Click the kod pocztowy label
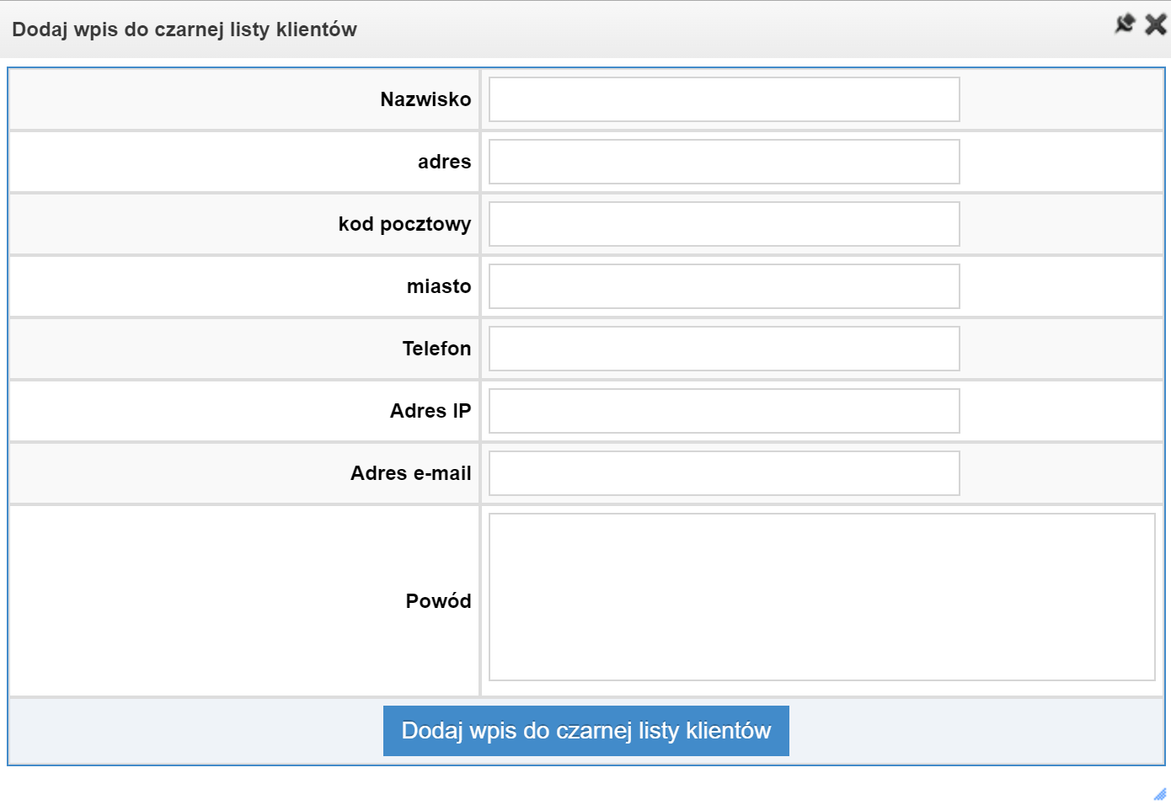1171x805 pixels. click(404, 224)
